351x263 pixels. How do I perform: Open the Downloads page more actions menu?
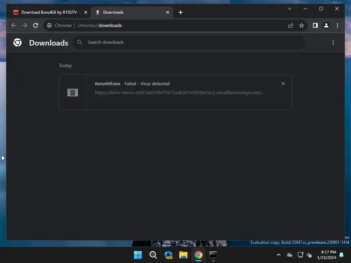coord(333,42)
